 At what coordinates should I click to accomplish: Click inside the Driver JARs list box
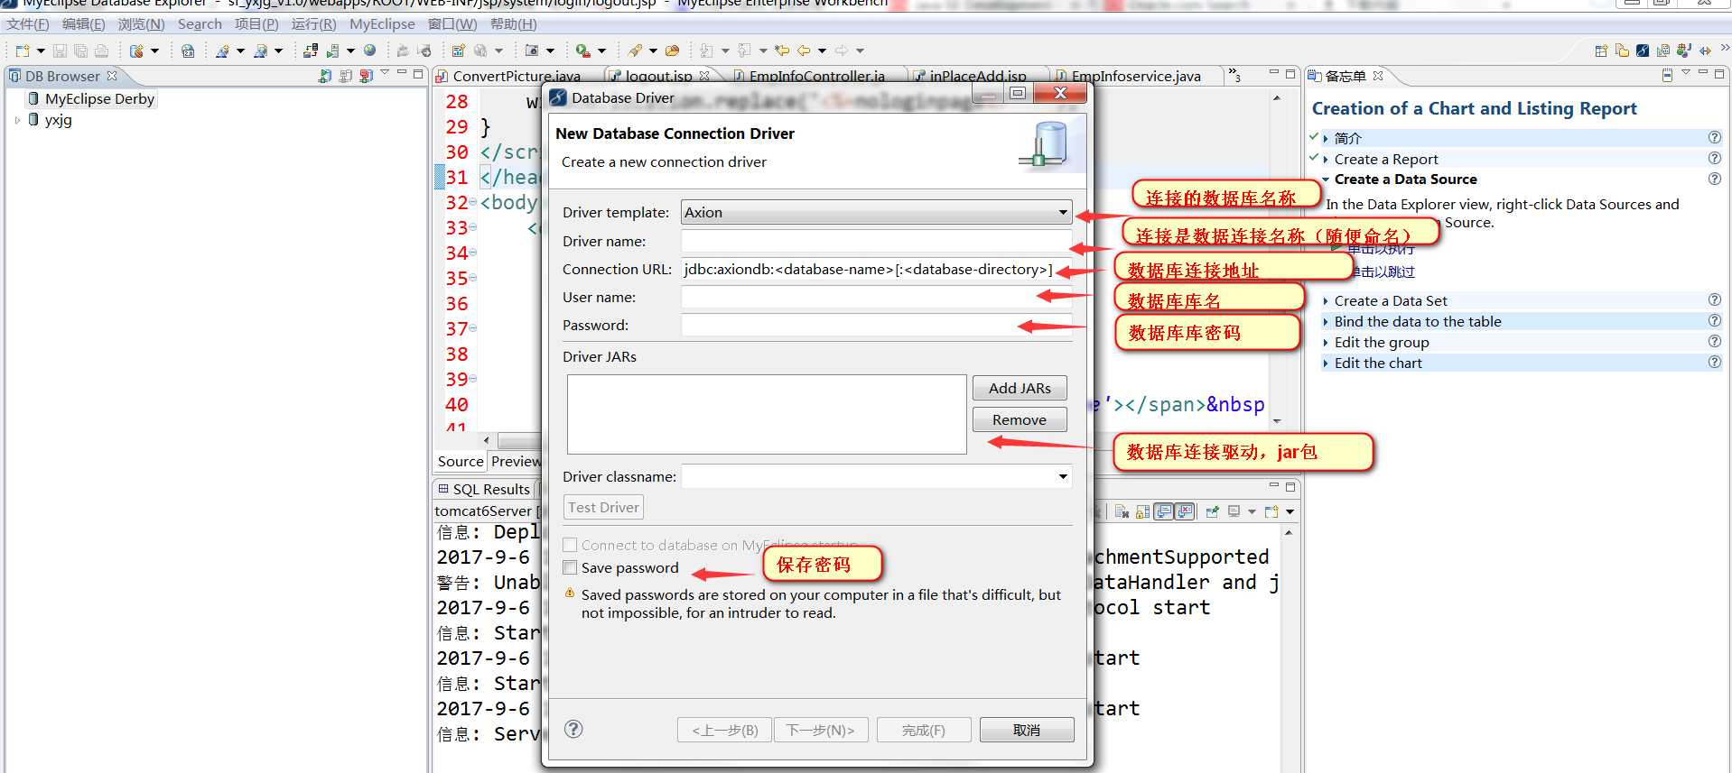pyautogui.click(x=767, y=414)
